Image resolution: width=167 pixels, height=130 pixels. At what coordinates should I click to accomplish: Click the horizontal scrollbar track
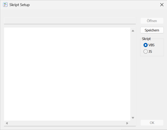tap(67, 123)
